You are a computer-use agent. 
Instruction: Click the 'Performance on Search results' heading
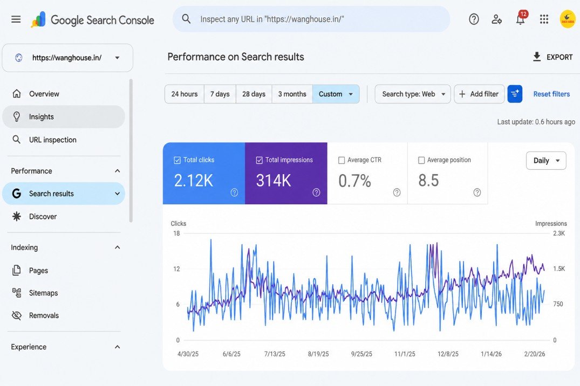236,57
